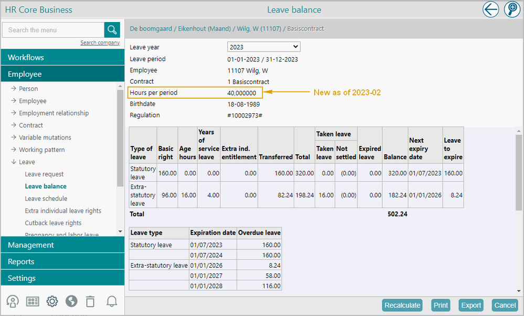Click the zoom-in magnifier icon

(511, 9)
